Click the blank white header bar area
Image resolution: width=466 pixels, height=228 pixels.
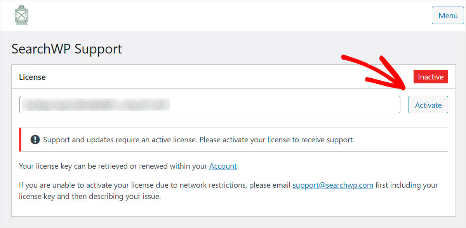click(x=229, y=16)
